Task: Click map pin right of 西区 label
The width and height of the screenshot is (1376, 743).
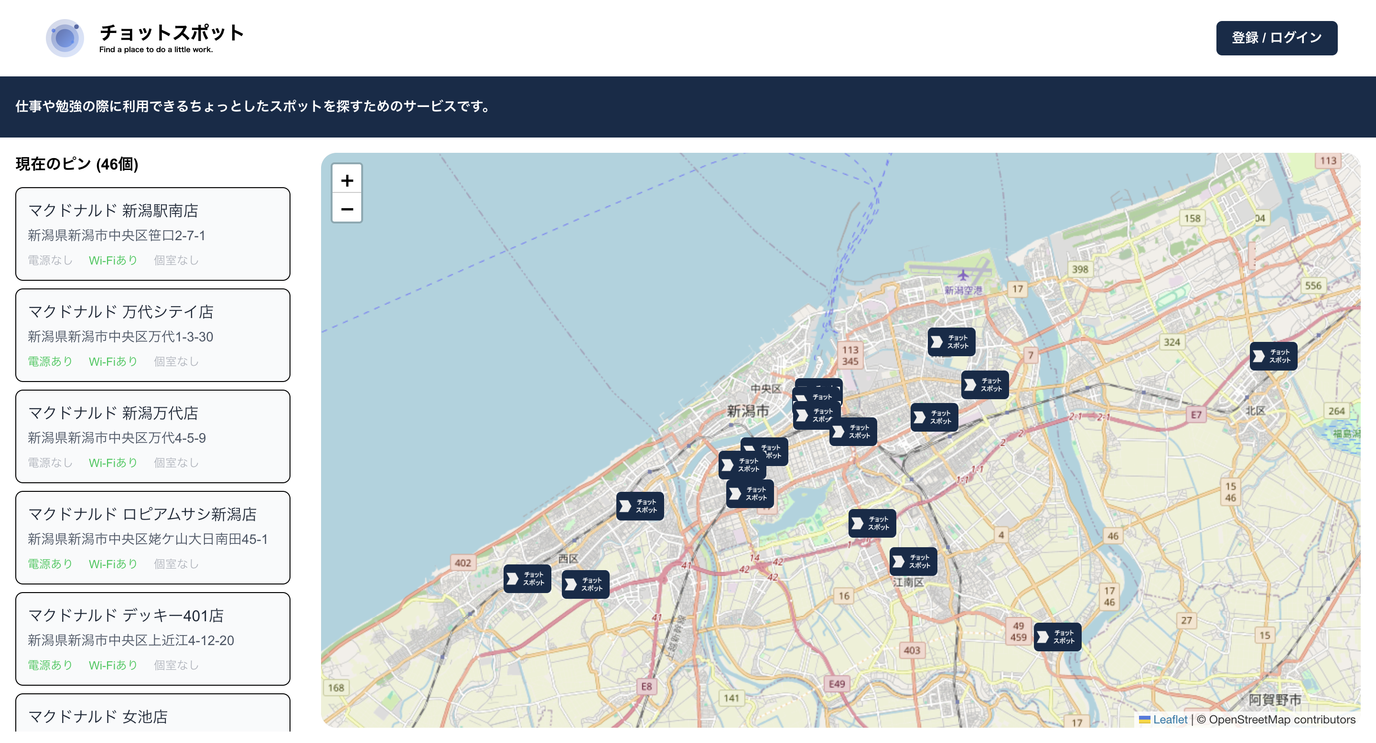Action: (x=585, y=584)
